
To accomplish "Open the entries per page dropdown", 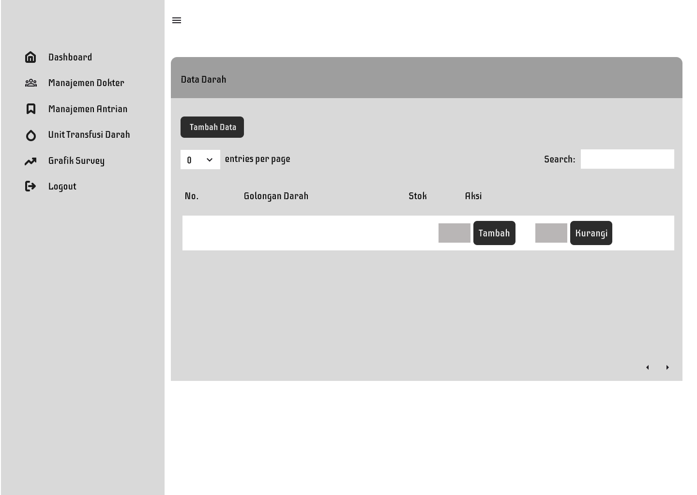I will [200, 160].
